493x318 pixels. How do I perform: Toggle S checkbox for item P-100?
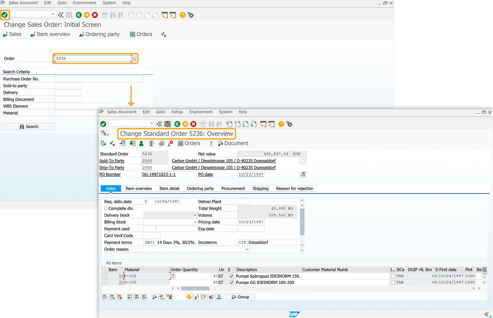click(232, 283)
